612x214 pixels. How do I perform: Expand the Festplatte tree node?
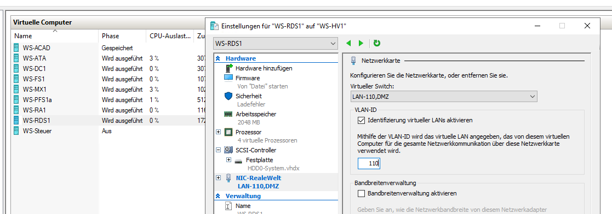228,160
